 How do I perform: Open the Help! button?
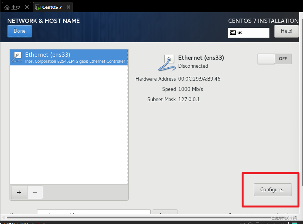point(286,31)
